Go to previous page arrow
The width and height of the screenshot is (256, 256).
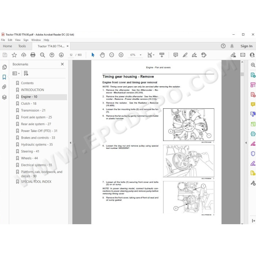[52, 55]
